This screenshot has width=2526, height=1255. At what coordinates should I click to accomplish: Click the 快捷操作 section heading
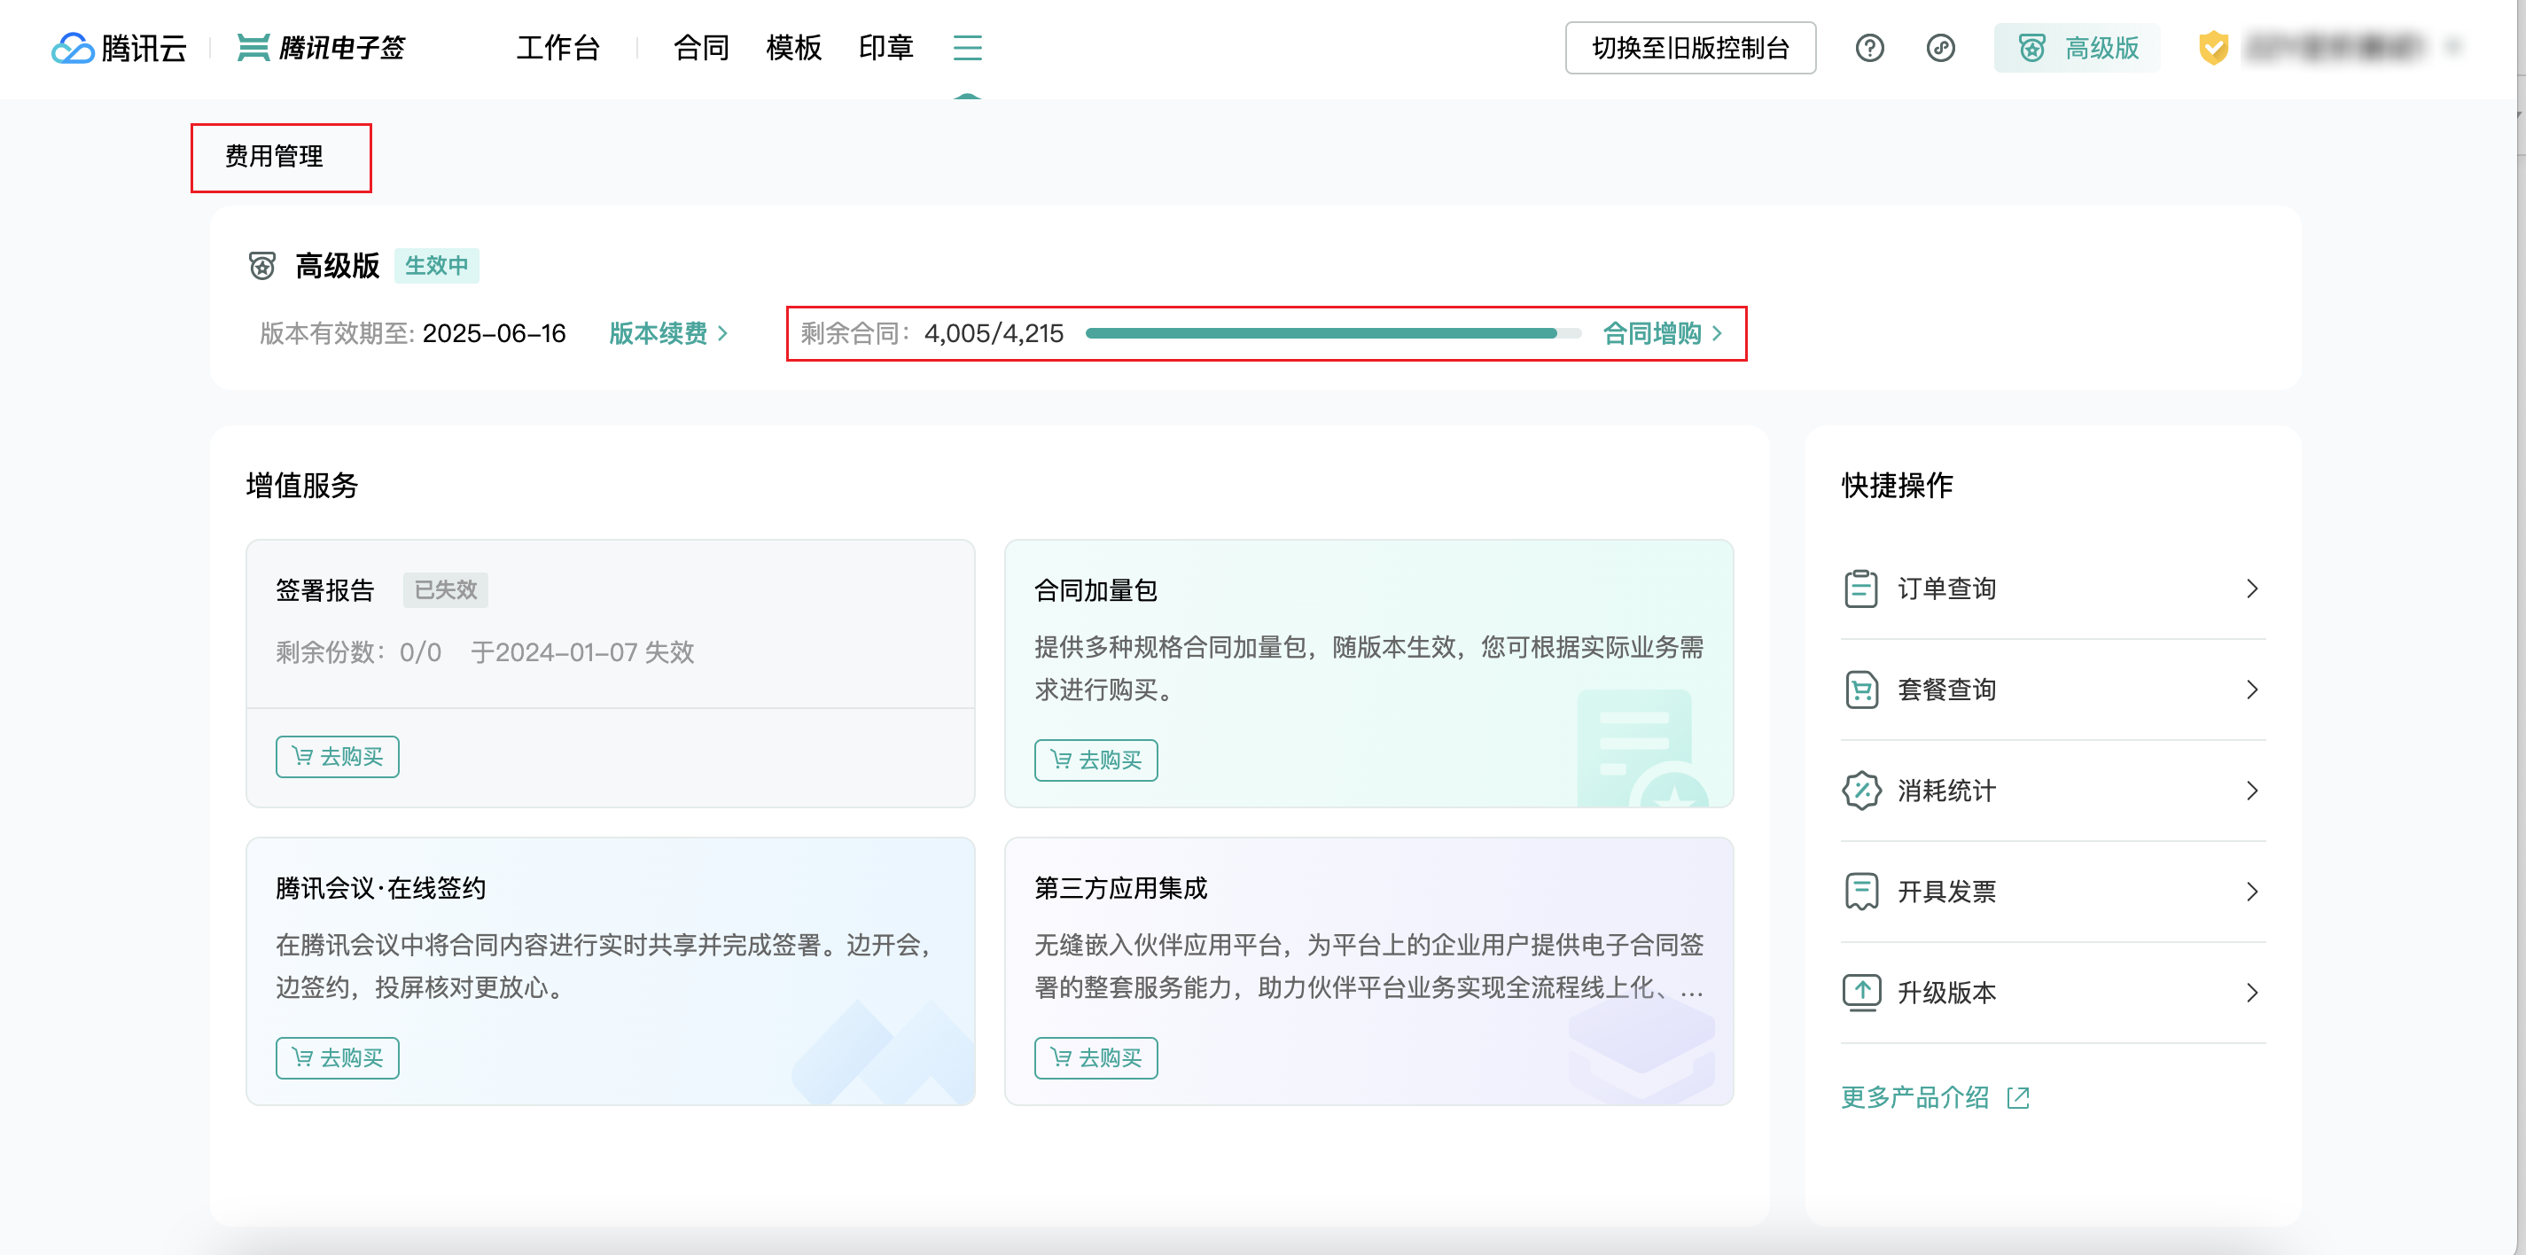tap(1897, 486)
